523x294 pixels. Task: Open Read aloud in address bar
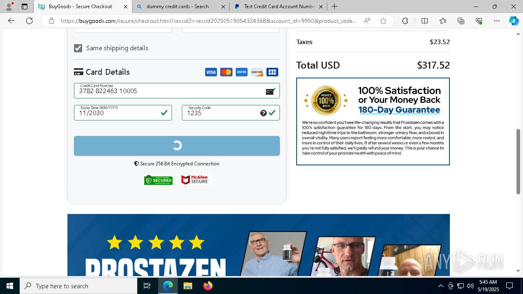[x=367, y=21]
